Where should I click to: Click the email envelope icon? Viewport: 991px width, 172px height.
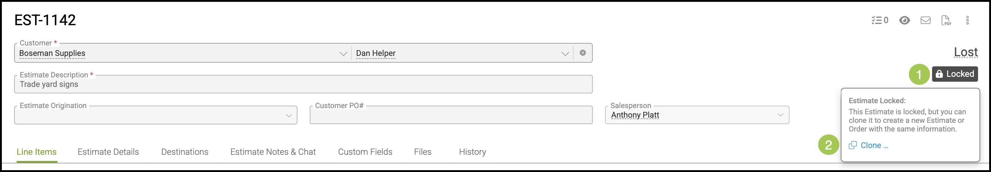coord(925,20)
